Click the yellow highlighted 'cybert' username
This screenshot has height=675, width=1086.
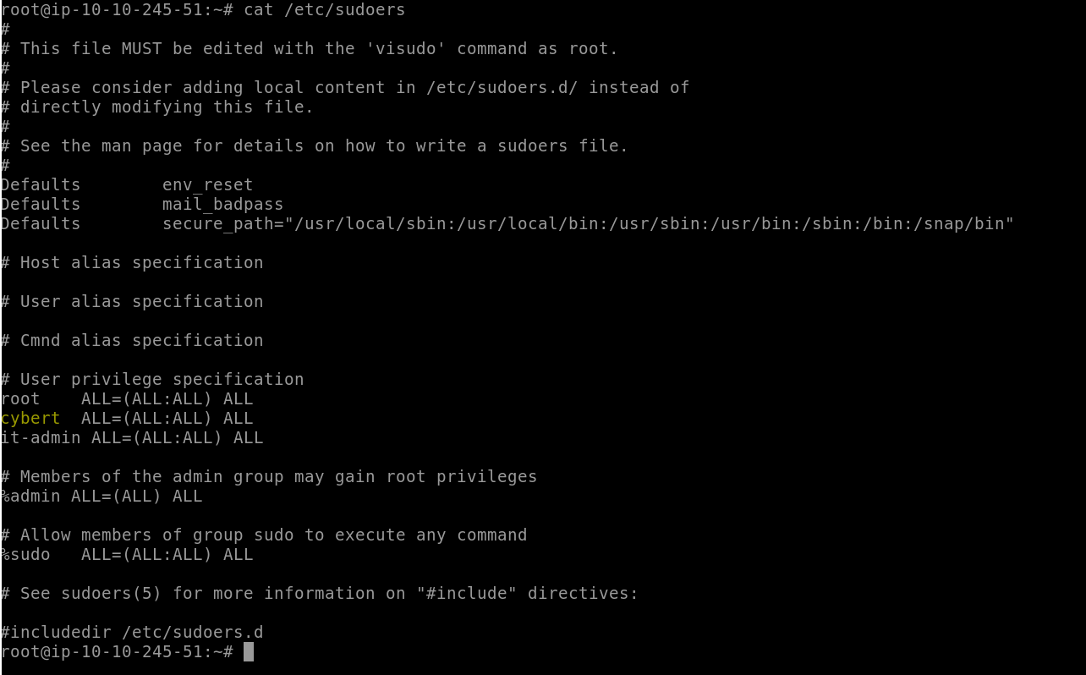[x=30, y=418]
